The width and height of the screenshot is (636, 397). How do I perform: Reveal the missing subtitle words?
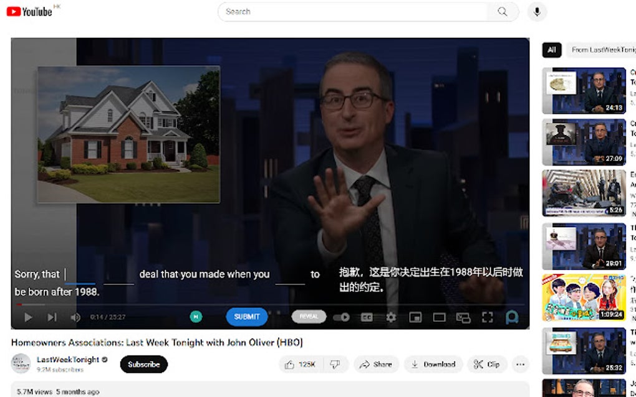[309, 317]
